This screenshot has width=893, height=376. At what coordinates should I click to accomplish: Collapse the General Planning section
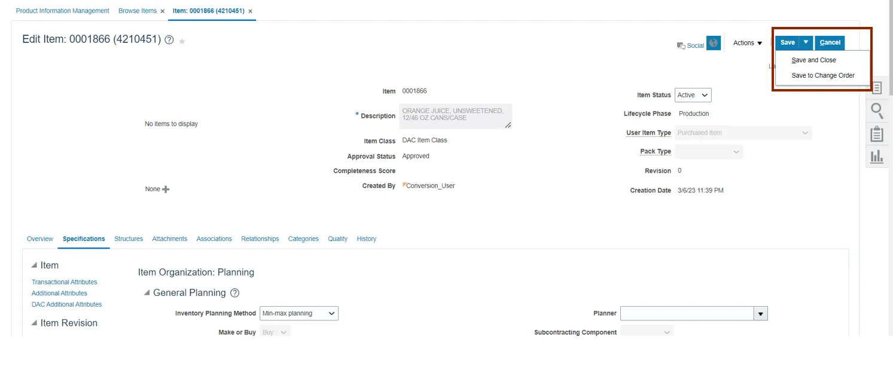(147, 293)
